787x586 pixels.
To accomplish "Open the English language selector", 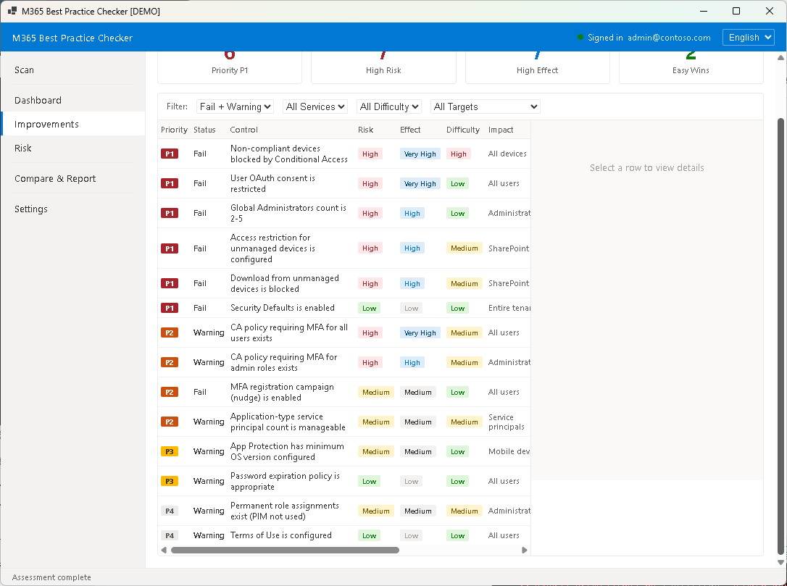I will click(x=748, y=37).
